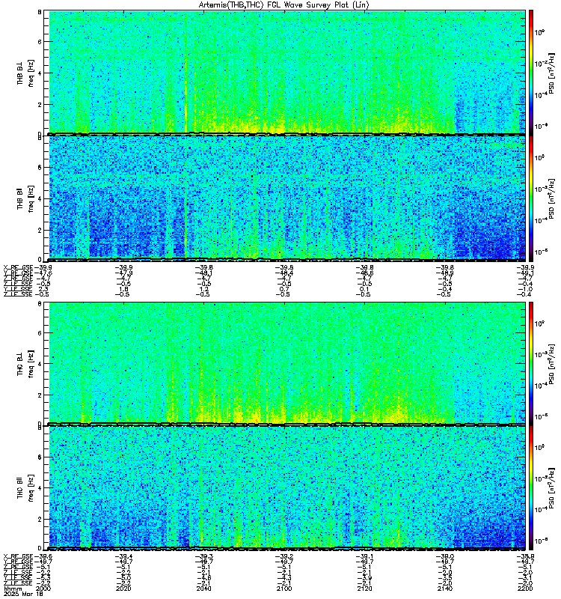Click the X_RE_GSE row label under THB panels
561x599 pixels.
point(18,267)
